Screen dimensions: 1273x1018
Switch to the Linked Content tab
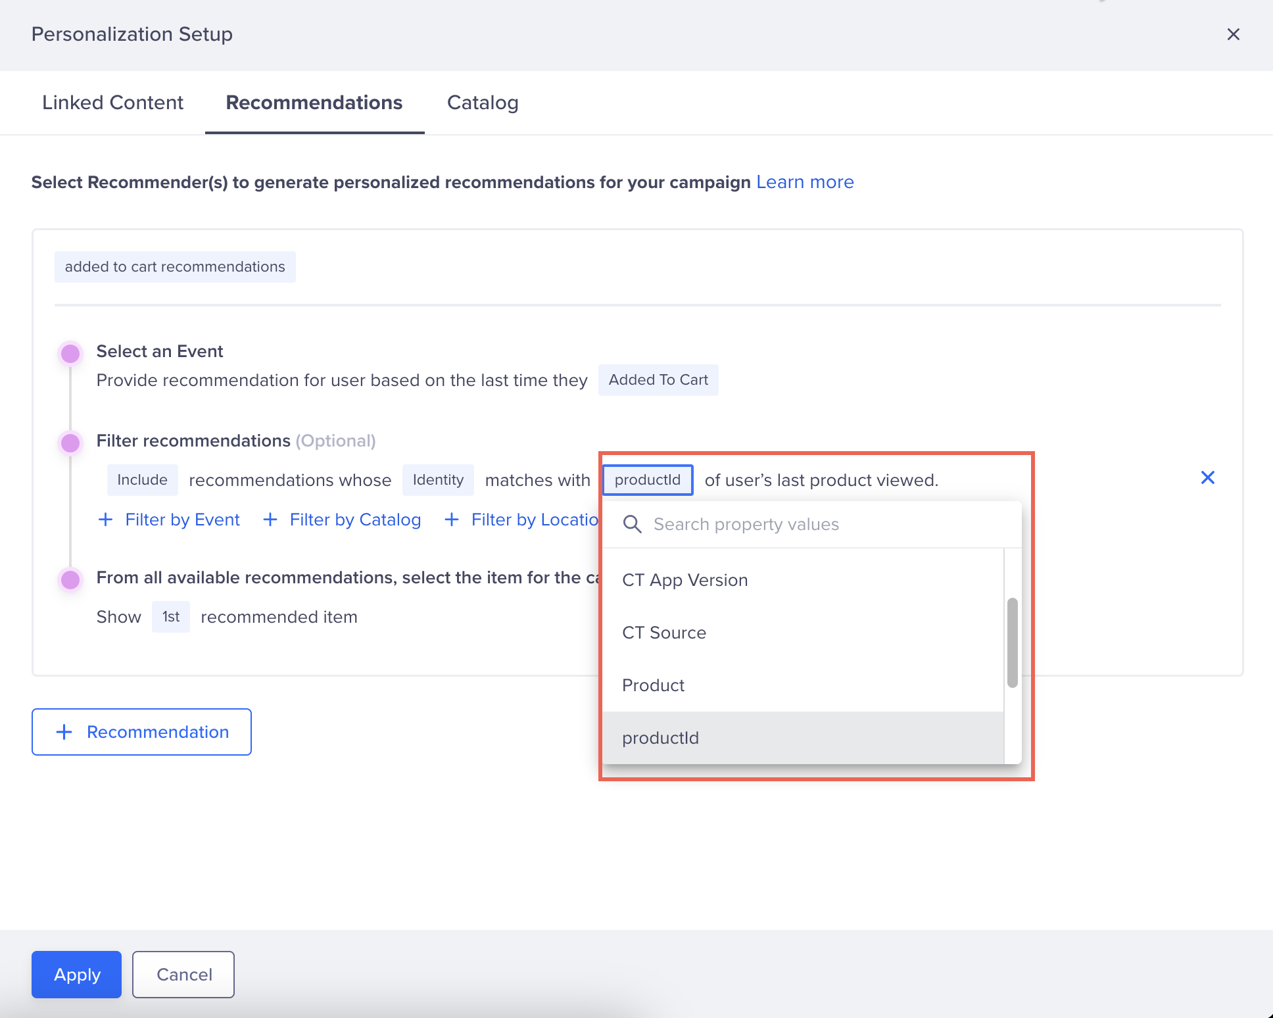(112, 103)
